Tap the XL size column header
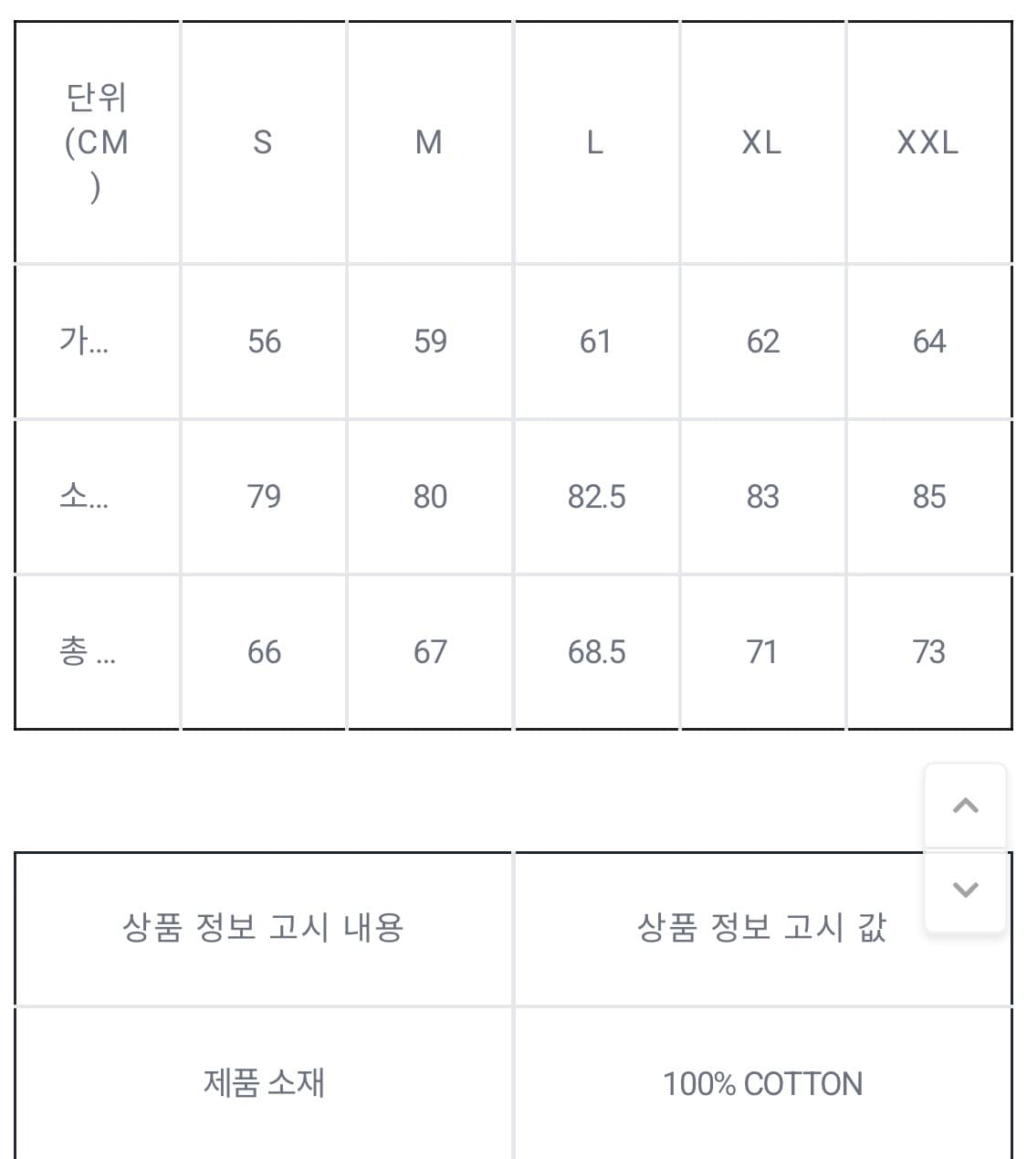 click(x=761, y=142)
